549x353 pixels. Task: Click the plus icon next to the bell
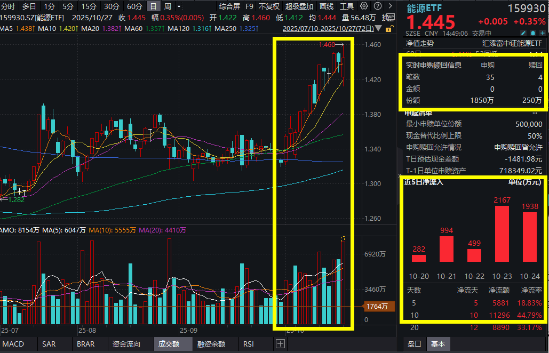tap(542, 33)
